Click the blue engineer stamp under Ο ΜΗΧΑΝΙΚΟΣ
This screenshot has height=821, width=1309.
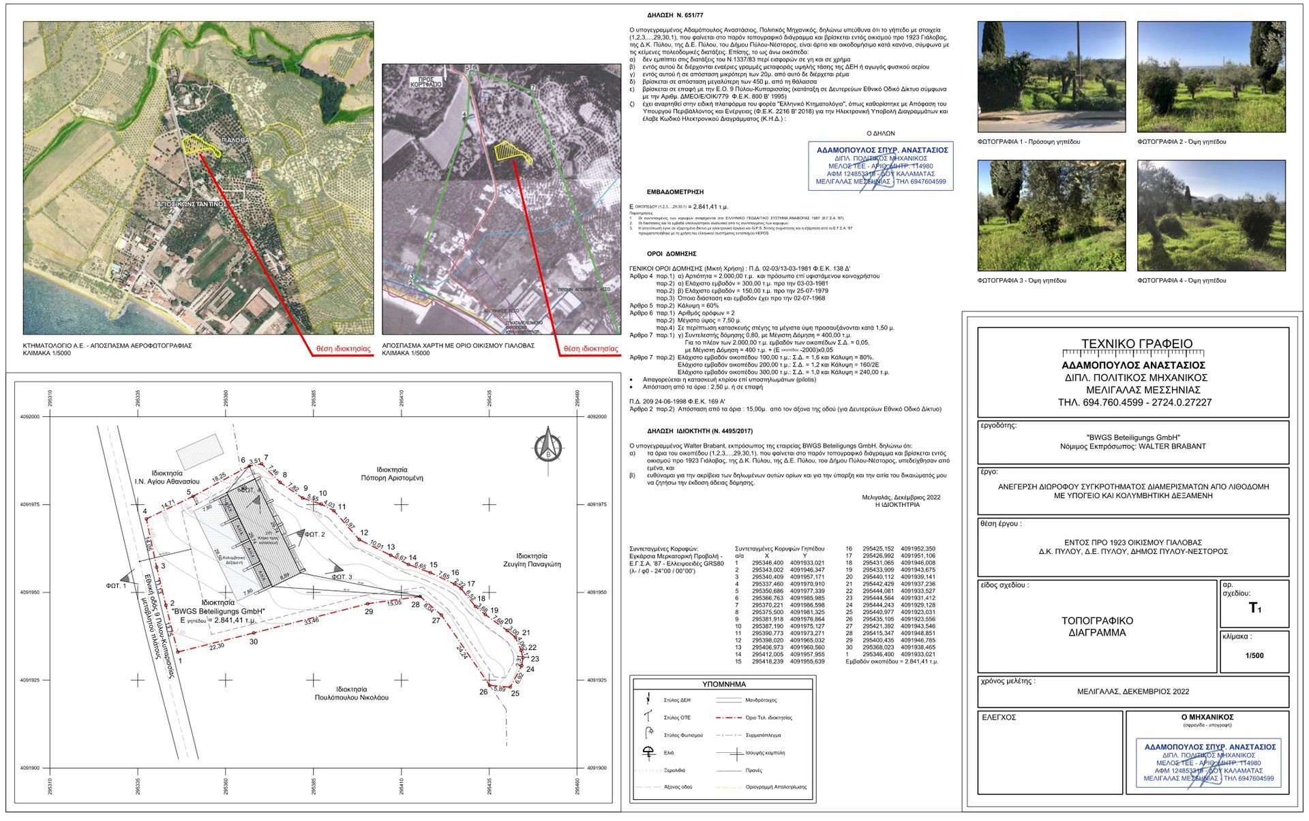[1208, 762]
